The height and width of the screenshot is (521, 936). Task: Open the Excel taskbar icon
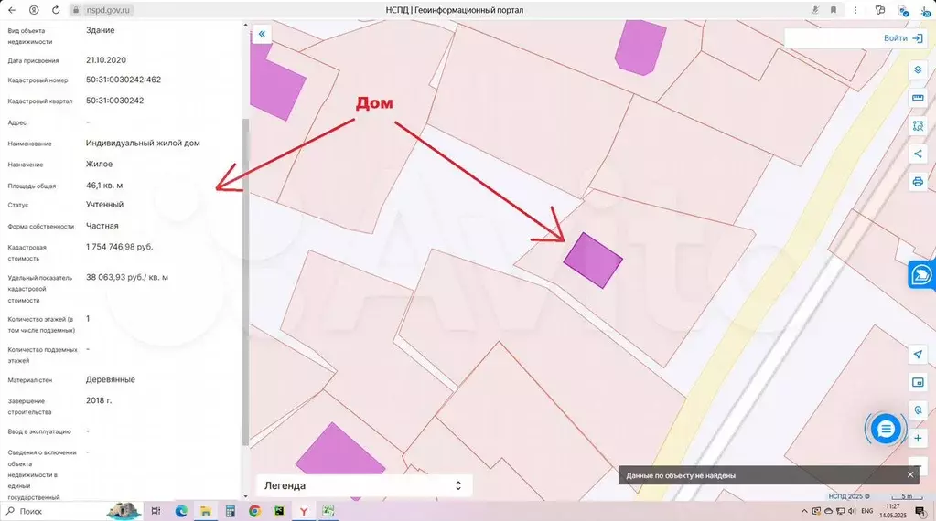[x=328, y=511]
